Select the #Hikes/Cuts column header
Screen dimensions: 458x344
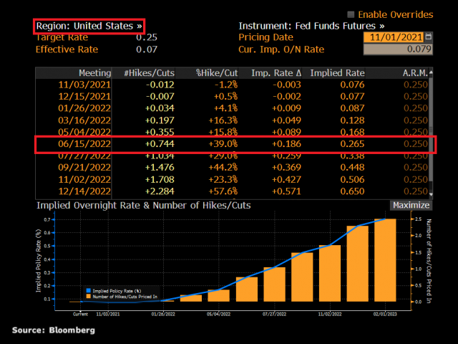click(150, 73)
